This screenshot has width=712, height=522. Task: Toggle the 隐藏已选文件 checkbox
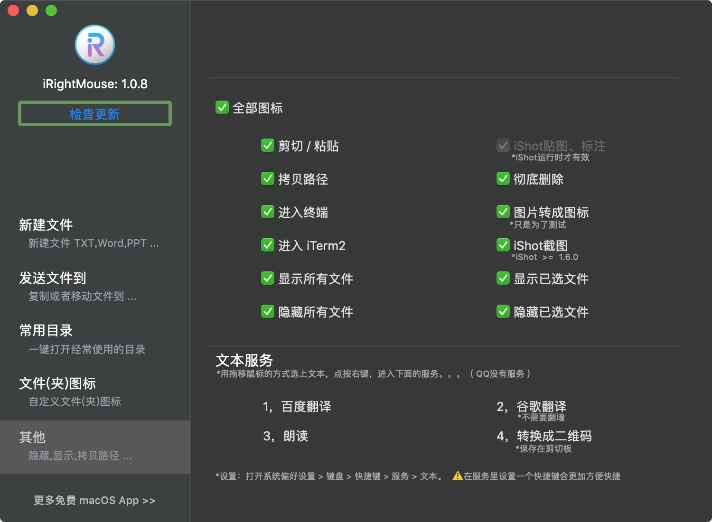point(503,311)
